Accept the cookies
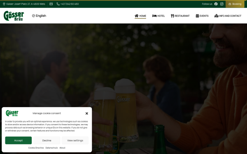 pos(19,140)
